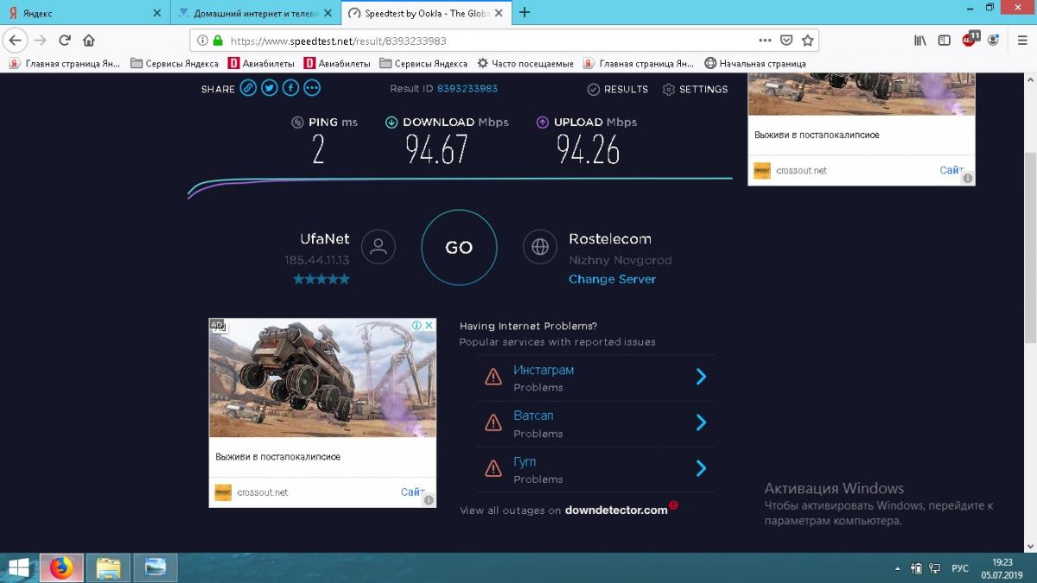Show site information icon in address bar

pos(202,40)
